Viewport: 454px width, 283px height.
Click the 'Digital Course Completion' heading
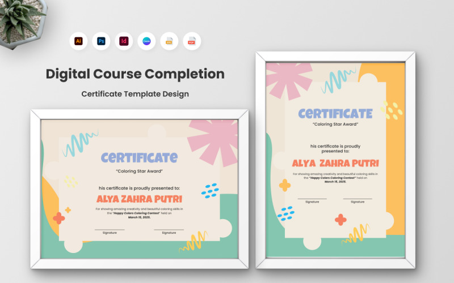point(135,74)
